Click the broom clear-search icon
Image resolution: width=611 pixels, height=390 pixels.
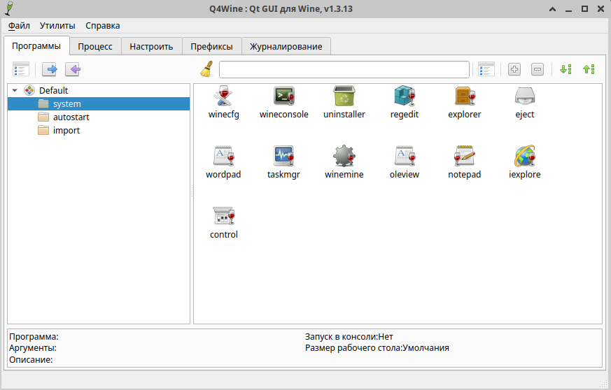[207, 69]
